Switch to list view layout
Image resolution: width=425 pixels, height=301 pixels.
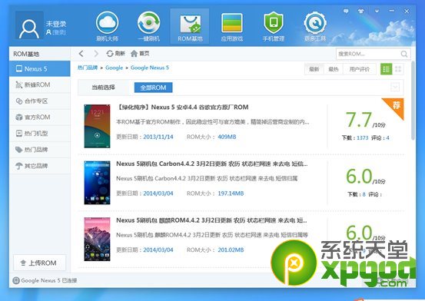387,69
